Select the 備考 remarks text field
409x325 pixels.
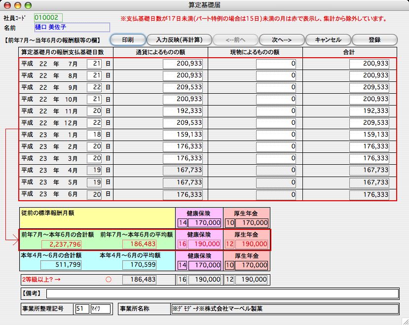222,294
